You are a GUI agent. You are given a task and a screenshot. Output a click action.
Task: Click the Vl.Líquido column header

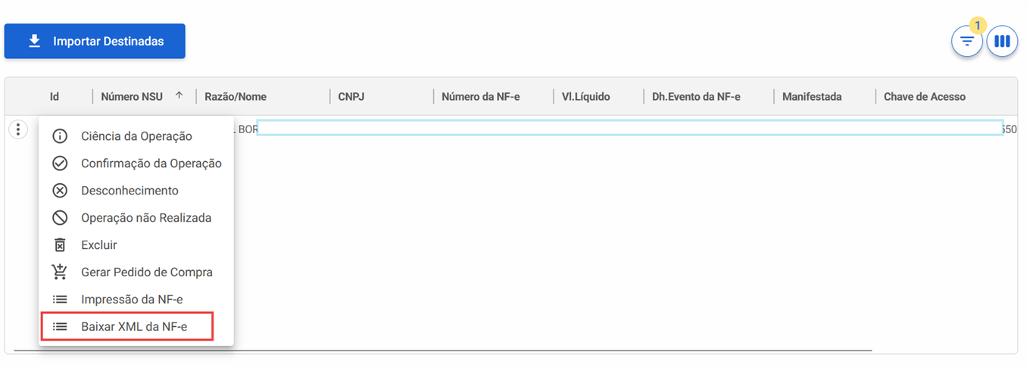tap(585, 97)
